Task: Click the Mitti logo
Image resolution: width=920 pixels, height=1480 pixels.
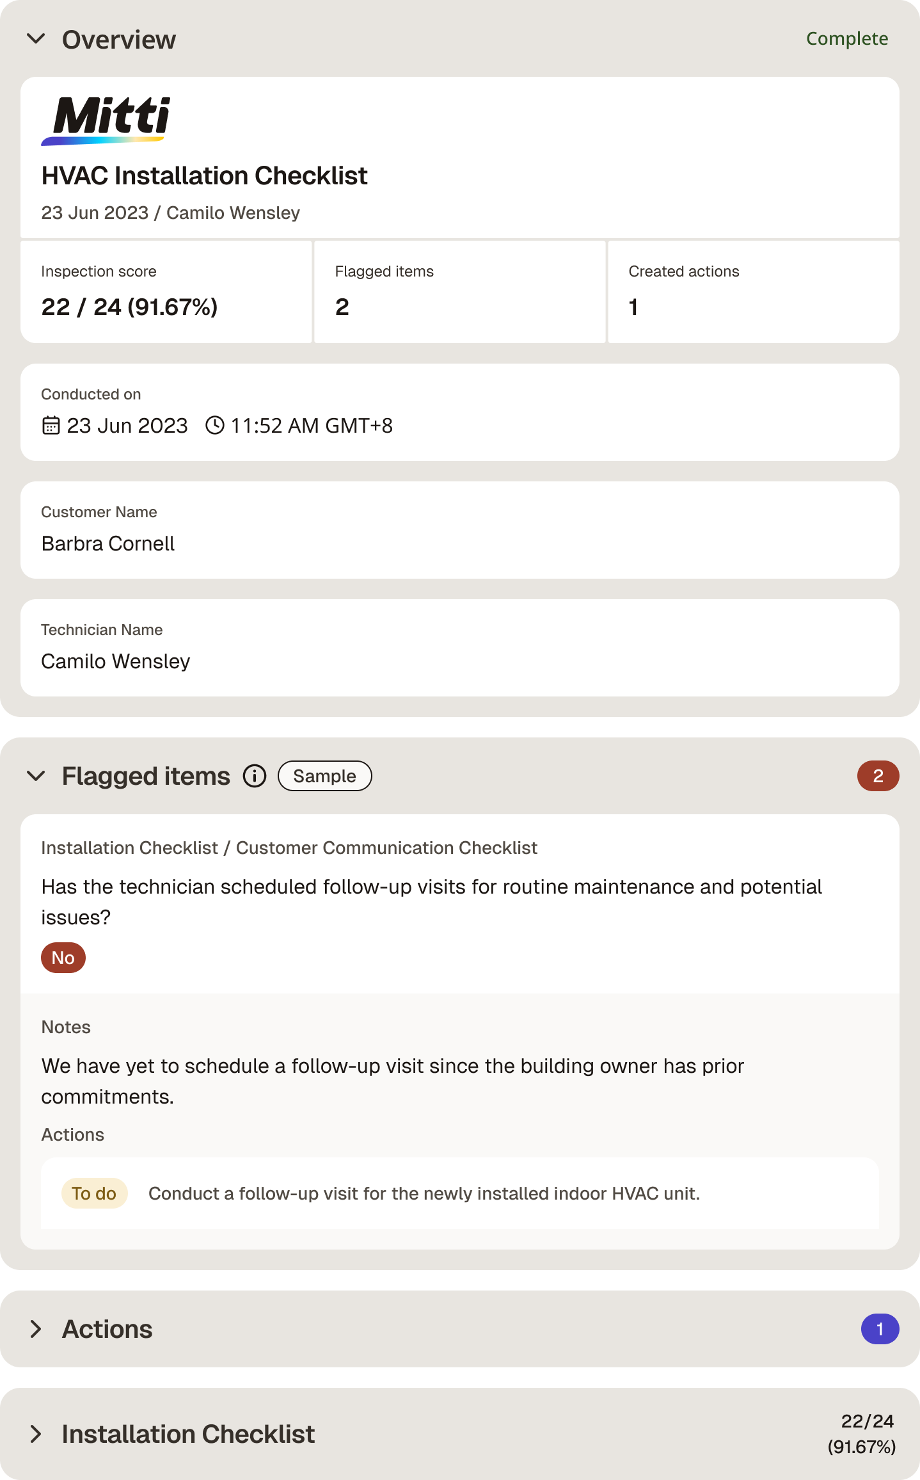Action: [x=106, y=121]
